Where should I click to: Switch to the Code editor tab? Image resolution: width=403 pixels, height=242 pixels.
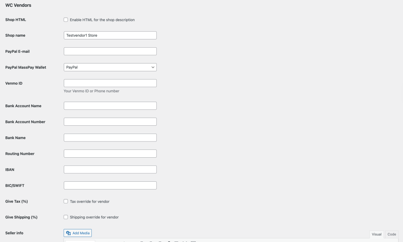(392, 234)
